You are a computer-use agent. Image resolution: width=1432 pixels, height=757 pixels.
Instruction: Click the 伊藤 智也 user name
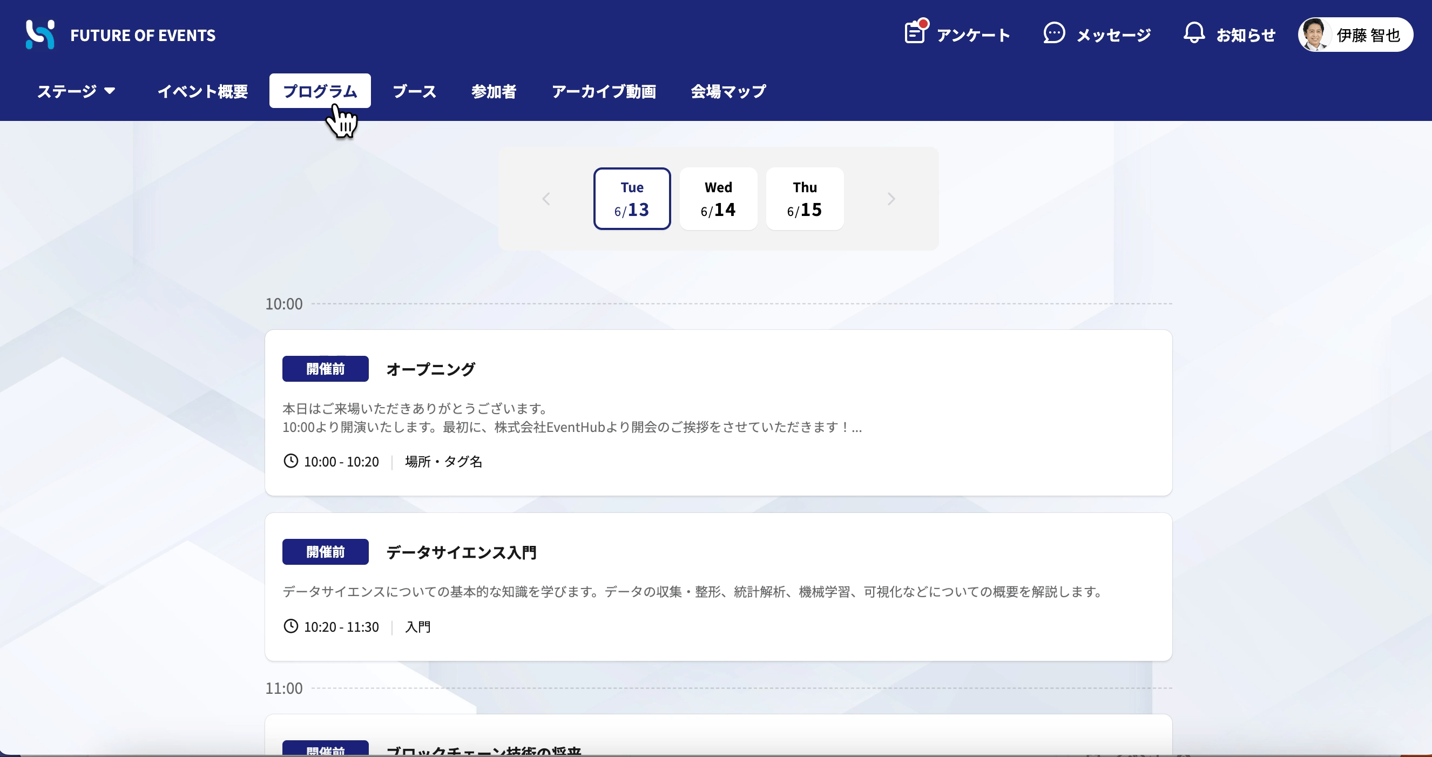pyautogui.click(x=1368, y=35)
